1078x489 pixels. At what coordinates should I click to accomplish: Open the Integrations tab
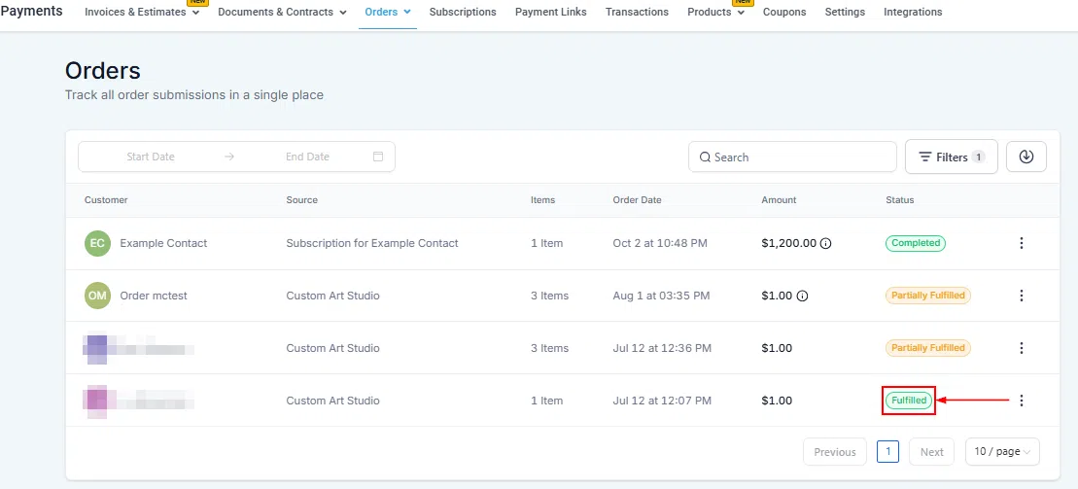point(913,12)
